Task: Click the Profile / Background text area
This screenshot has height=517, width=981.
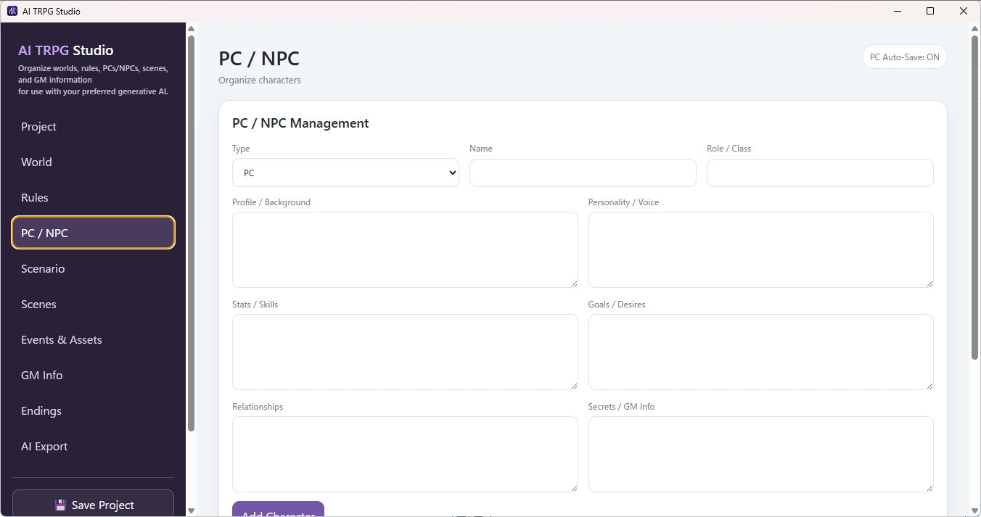Action: (x=405, y=249)
